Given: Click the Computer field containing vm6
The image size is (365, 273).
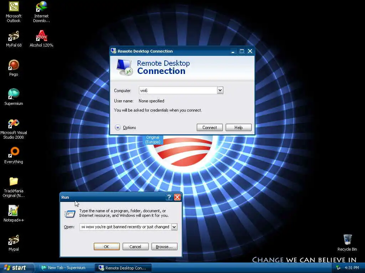Looking at the screenshot, I should pos(178,90).
